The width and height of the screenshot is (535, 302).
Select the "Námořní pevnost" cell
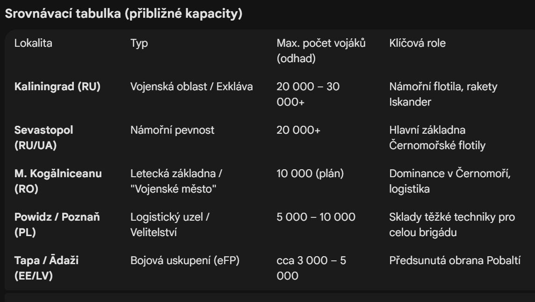[172, 130]
